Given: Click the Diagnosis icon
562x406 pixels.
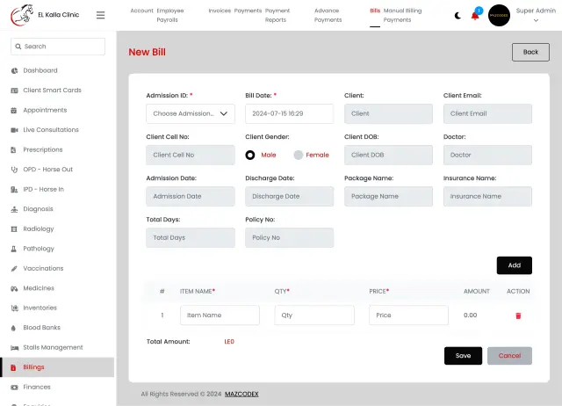Looking at the screenshot, I should tap(14, 209).
